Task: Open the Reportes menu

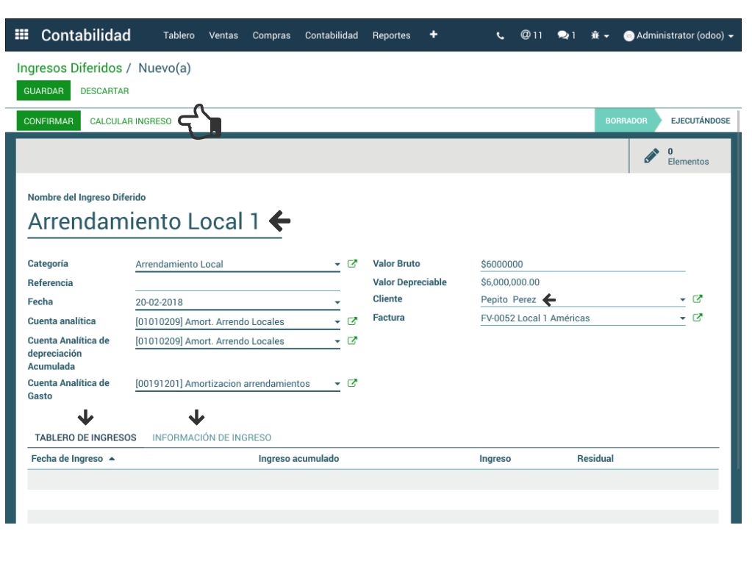Action: 391,35
